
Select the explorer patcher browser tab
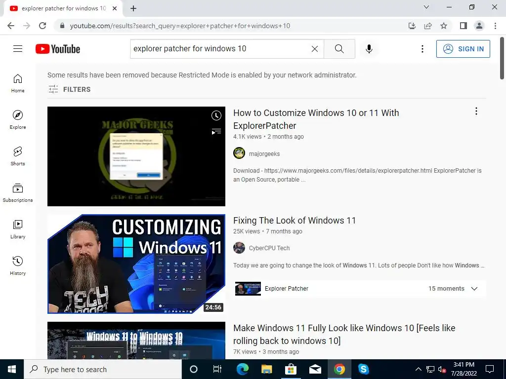[63, 8]
